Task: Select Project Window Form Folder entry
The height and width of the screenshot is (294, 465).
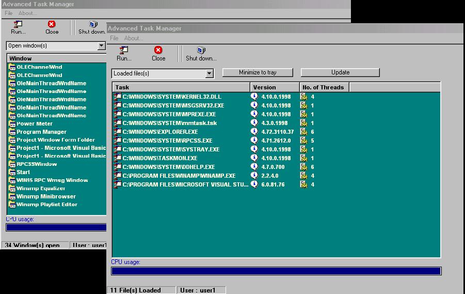Action: [x=57, y=140]
